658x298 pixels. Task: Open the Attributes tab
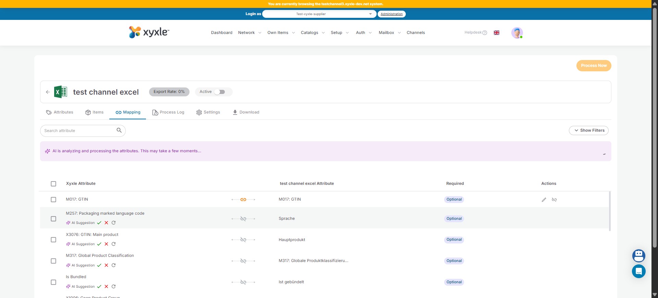[60, 112]
